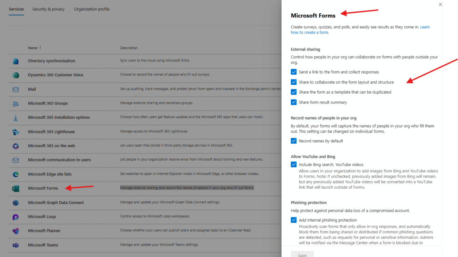
Task: Open the Organization profile tab
Action: point(92,9)
